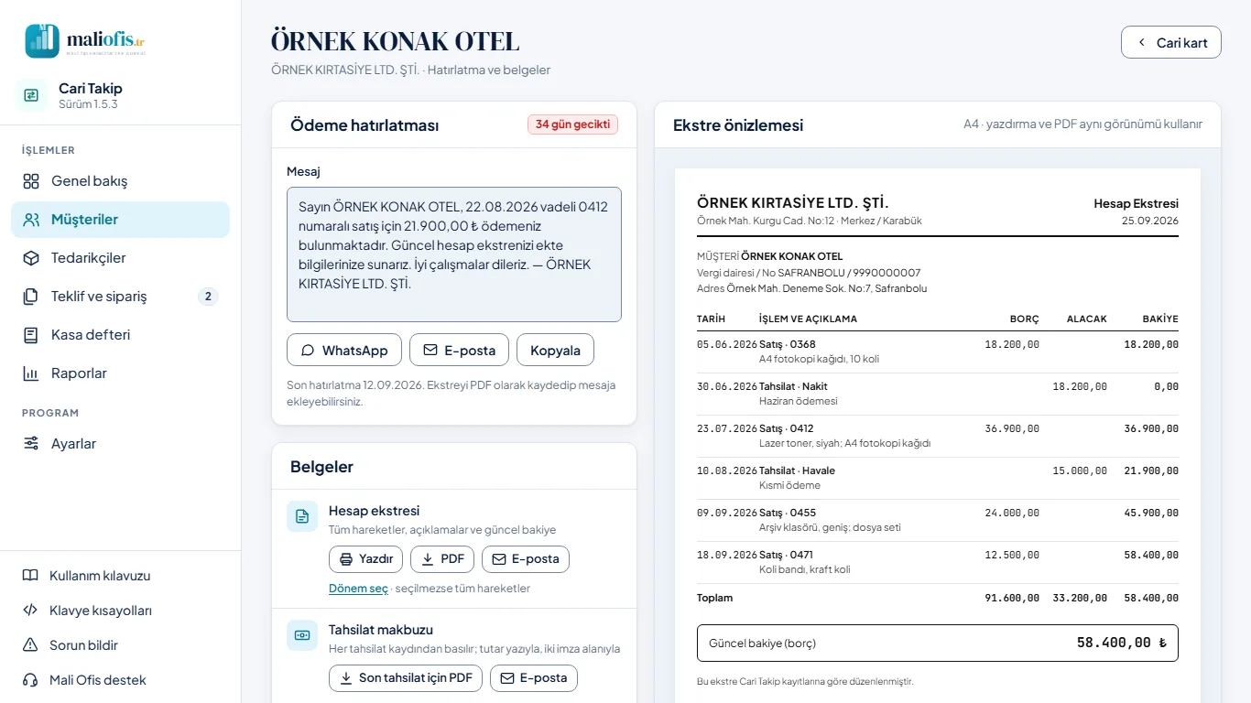The height and width of the screenshot is (703, 1251).
Task: Click the Tahsilat makbuzu receipt icon
Action: pyautogui.click(x=302, y=635)
